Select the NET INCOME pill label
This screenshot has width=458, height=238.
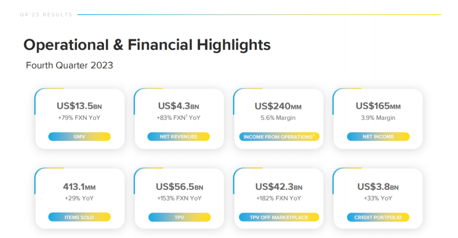pos(378,136)
